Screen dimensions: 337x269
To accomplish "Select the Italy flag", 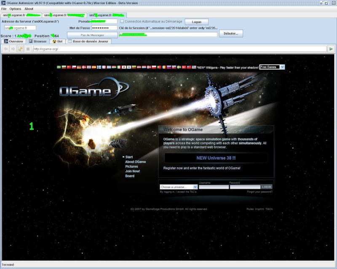I will [119, 67].
